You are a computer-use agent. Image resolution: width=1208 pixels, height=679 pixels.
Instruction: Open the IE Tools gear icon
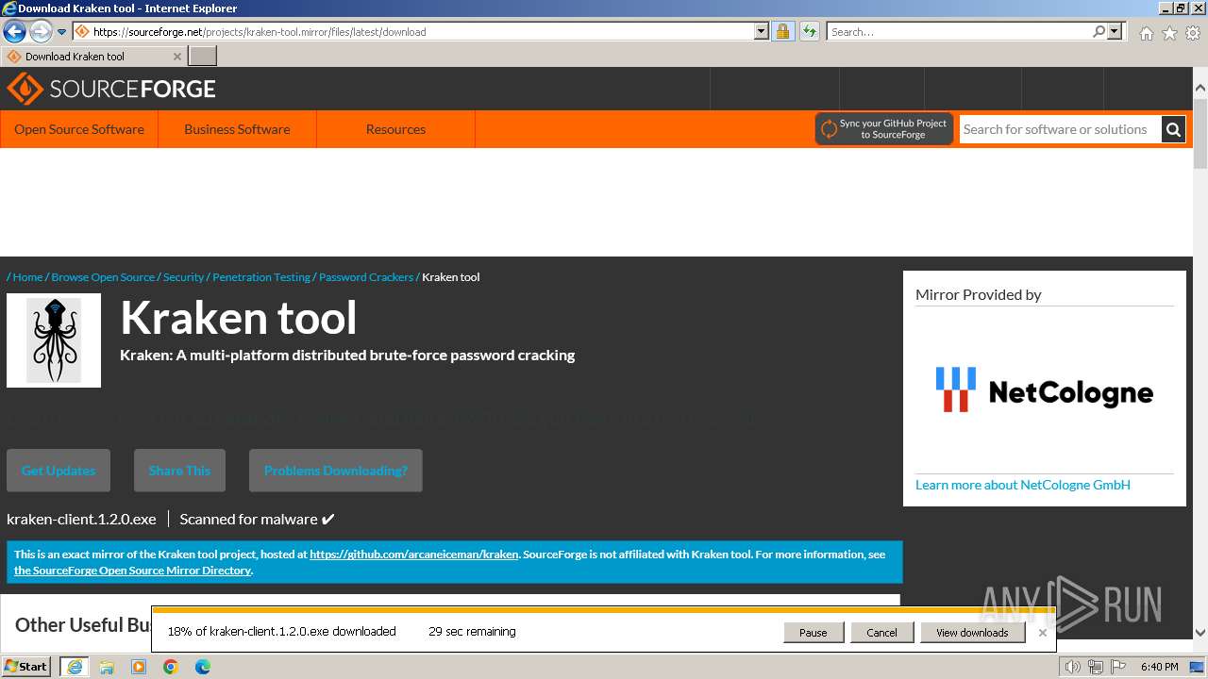pos(1193,33)
